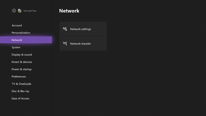Open Preferences category
The height and width of the screenshot is (116, 206).
pyautogui.click(x=19, y=77)
